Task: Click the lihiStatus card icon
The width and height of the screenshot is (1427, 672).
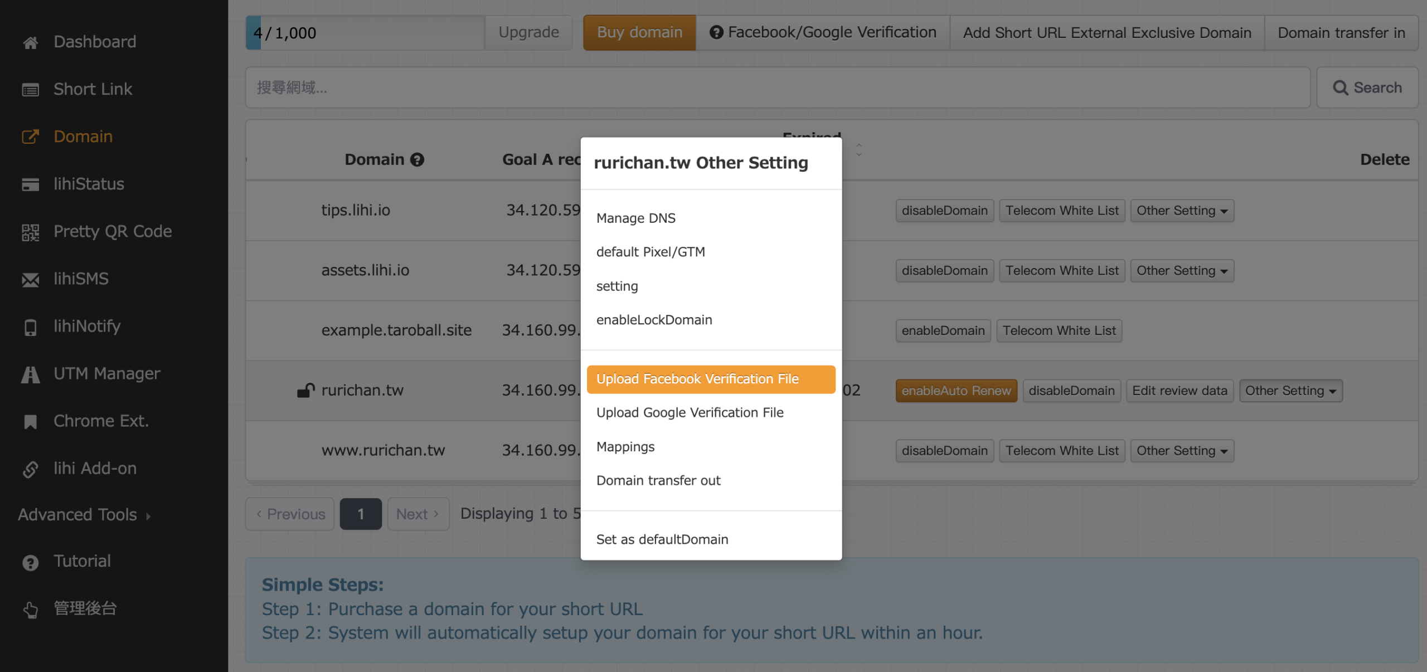Action: click(x=30, y=184)
